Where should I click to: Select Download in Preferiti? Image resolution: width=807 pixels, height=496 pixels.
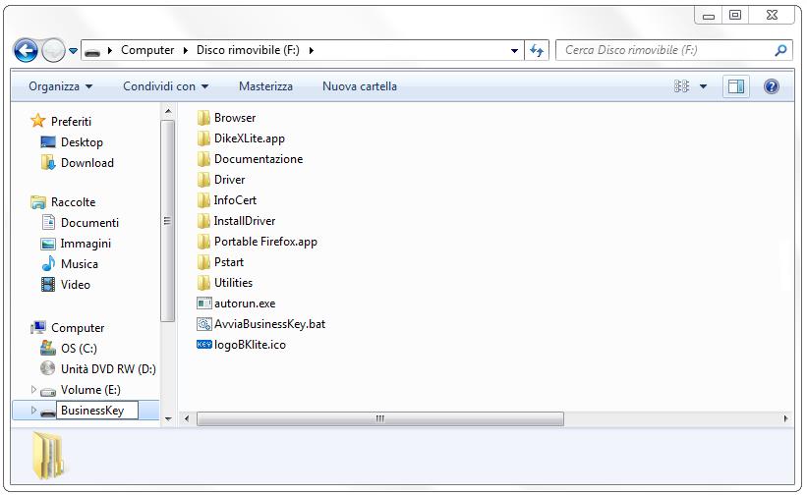[x=86, y=163]
